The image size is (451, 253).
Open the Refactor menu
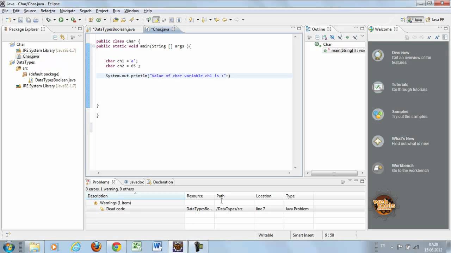48,11
